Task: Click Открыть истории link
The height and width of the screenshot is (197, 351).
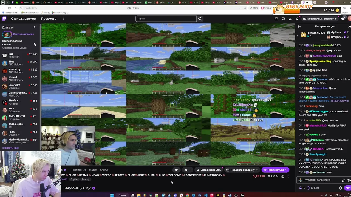Action: (24, 34)
